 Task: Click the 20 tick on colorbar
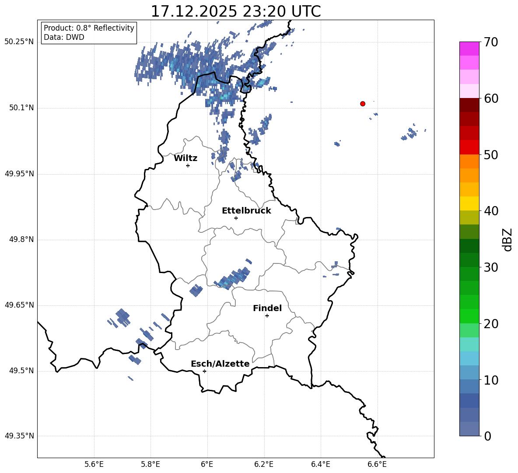491,323
